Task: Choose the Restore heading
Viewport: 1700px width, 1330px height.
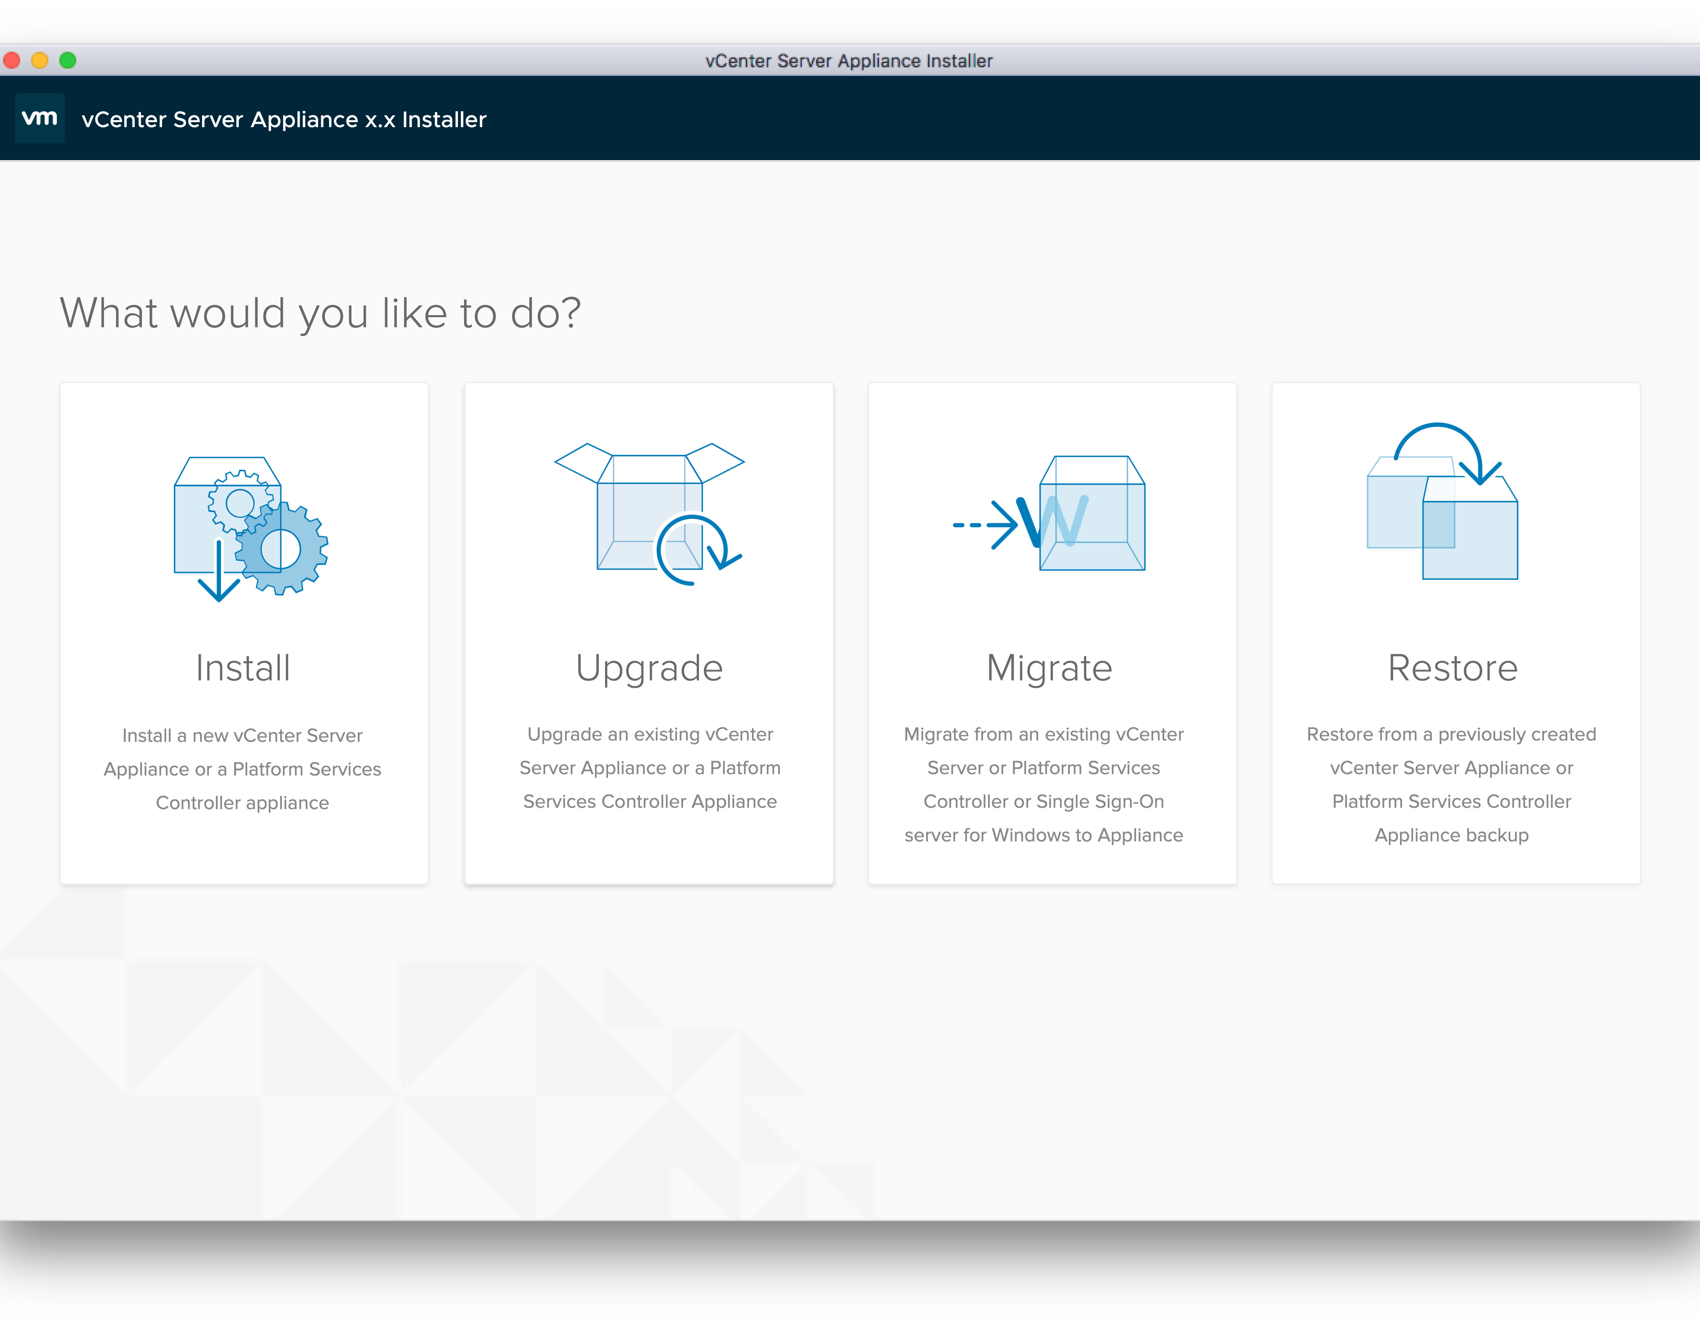Action: point(1452,668)
